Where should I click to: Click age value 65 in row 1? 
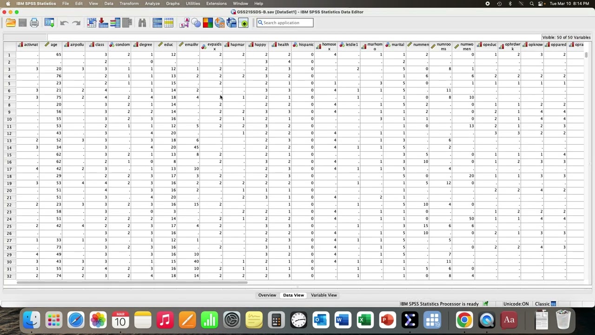[59, 54]
